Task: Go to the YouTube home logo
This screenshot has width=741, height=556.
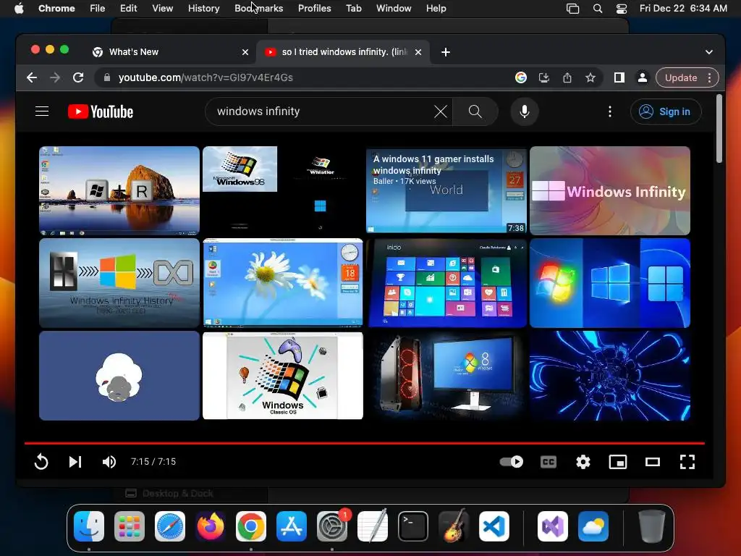Action: coord(101,111)
